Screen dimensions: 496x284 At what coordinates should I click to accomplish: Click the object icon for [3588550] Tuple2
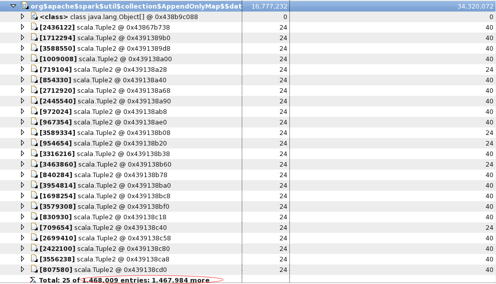34,48
